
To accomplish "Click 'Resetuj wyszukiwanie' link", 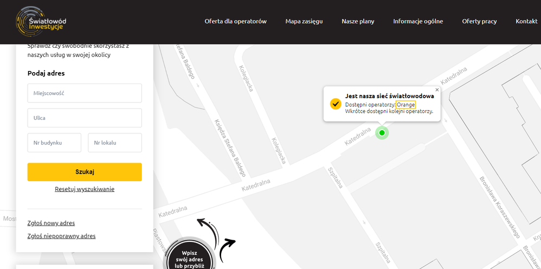I will click(x=85, y=189).
